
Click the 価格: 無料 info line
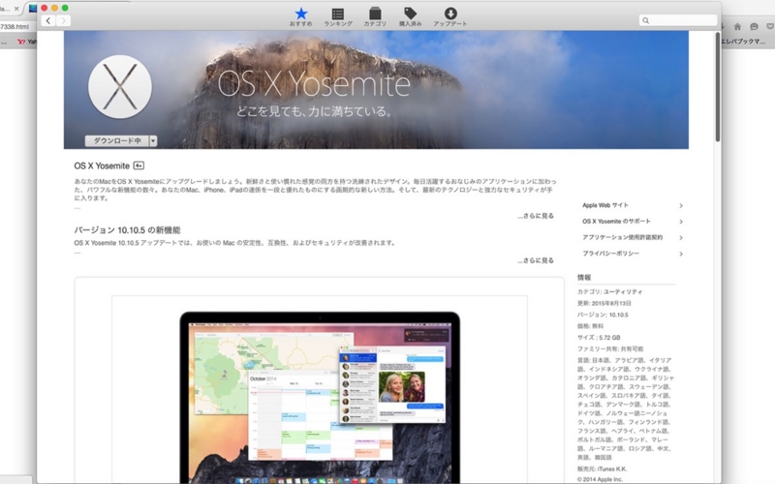(x=590, y=326)
